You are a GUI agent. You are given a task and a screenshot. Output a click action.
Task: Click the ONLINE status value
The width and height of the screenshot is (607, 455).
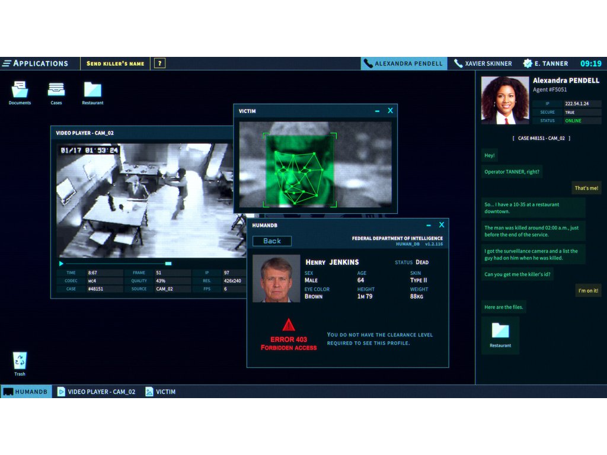[582, 121]
